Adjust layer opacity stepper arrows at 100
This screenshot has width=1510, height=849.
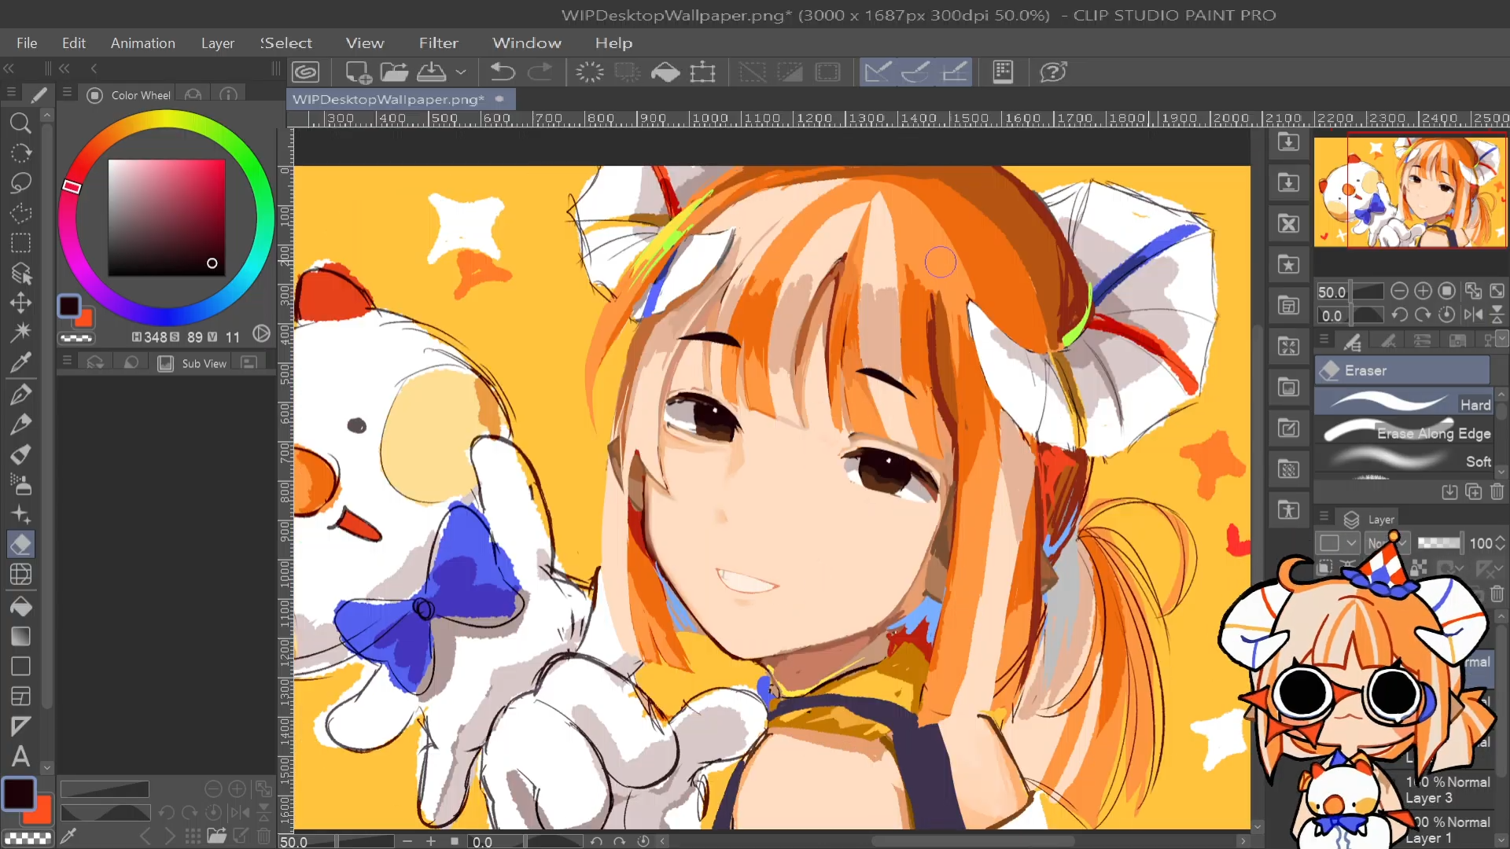click(x=1501, y=543)
